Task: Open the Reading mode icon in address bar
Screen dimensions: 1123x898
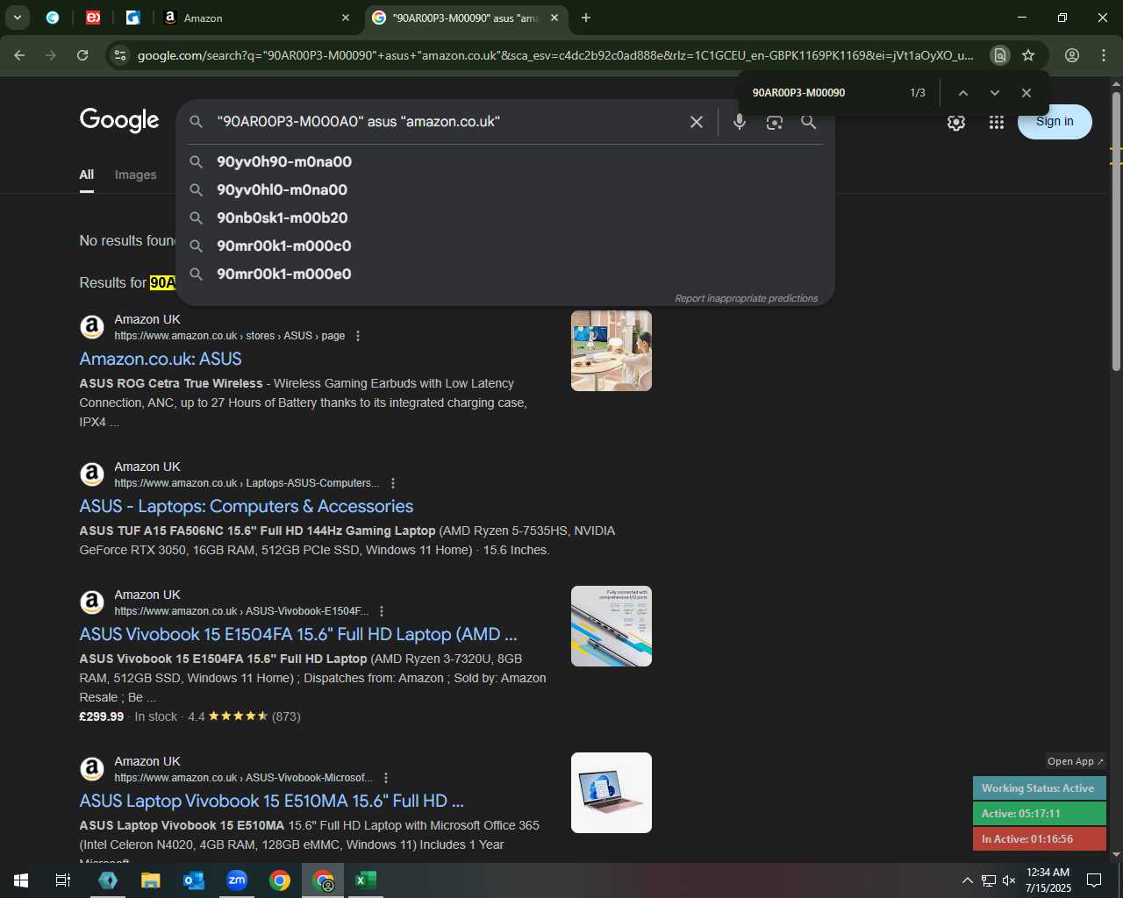Action: tap(999, 55)
